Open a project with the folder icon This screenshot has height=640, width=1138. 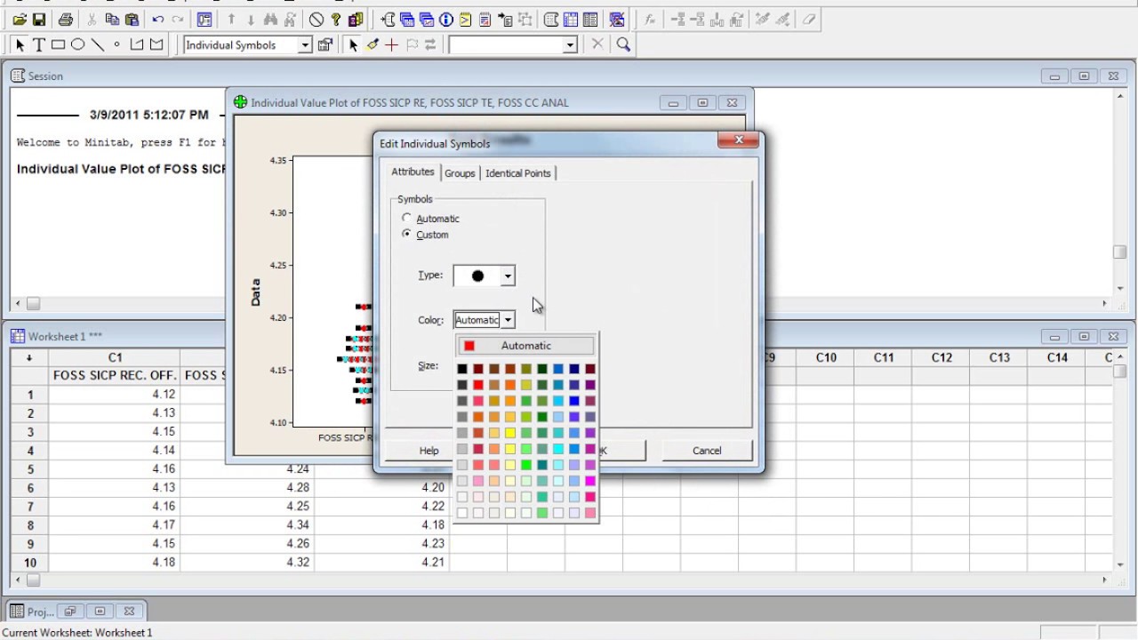pyautogui.click(x=19, y=20)
